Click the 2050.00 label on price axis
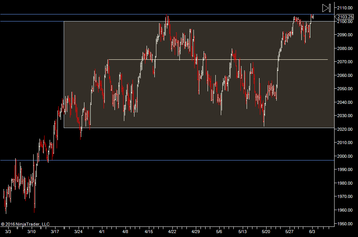 click(346, 89)
